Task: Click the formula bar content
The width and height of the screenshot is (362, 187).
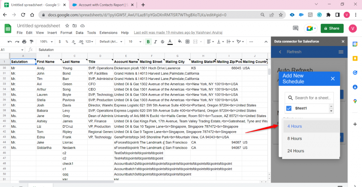Action: [x=152, y=50]
